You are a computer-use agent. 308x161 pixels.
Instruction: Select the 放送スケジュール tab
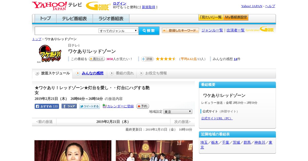click(x=52, y=73)
